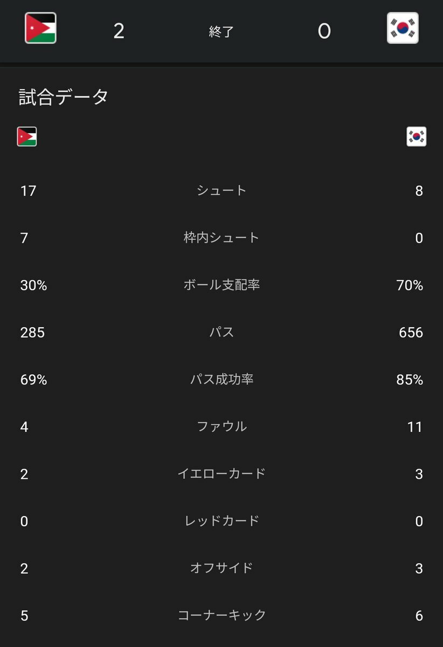Tap small South Korea flag under 試合データ
443x647 pixels.
click(416, 137)
